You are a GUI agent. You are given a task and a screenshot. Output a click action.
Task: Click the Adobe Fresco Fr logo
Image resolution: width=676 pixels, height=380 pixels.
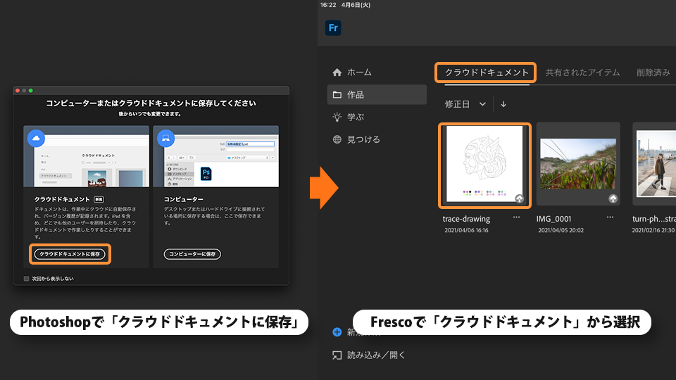tap(333, 28)
